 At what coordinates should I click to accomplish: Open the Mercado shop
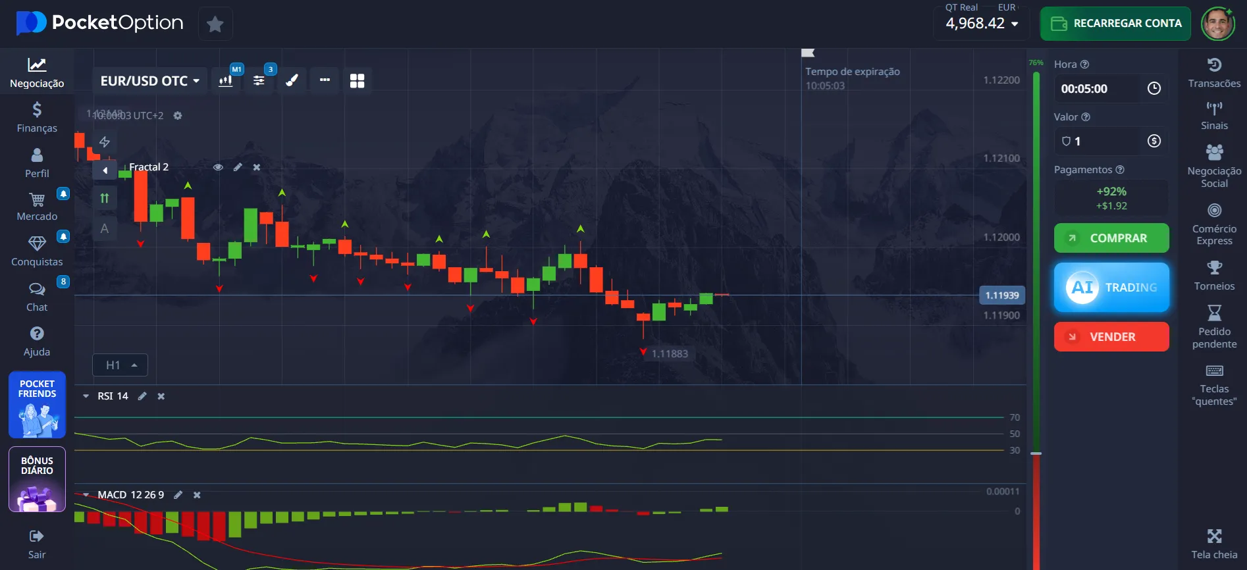click(37, 205)
